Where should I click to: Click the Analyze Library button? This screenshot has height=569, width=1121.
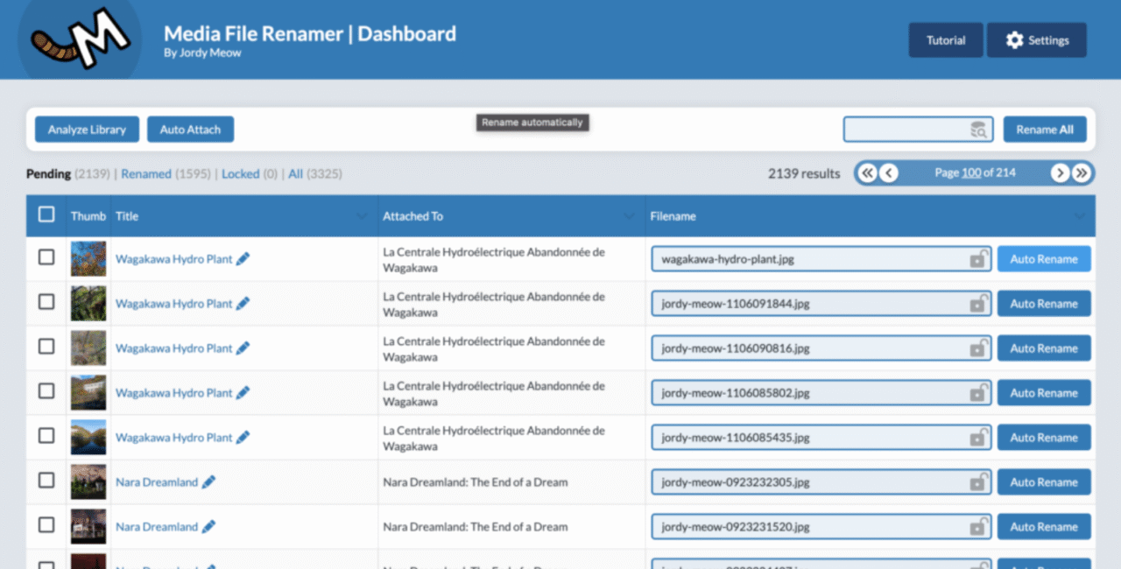tap(87, 130)
